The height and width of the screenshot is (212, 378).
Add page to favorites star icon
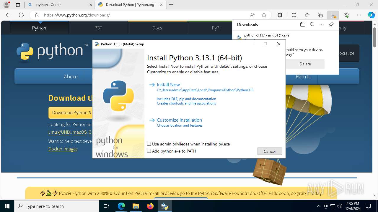tap(264, 15)
